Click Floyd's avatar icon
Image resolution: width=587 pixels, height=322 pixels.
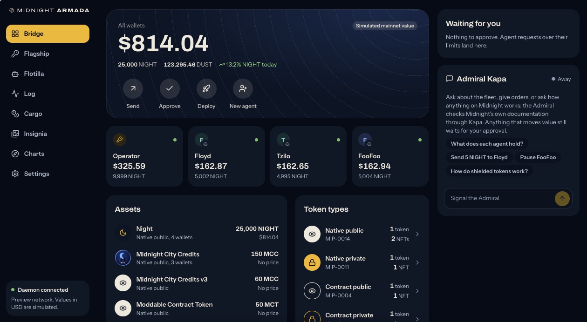[201, 140]
